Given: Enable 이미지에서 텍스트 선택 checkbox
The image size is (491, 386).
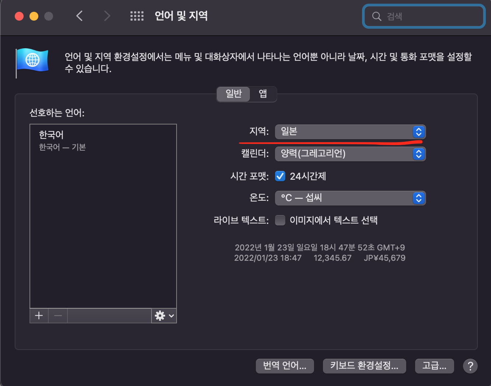Looking at the screenshot, I should [x=280, y=220].
